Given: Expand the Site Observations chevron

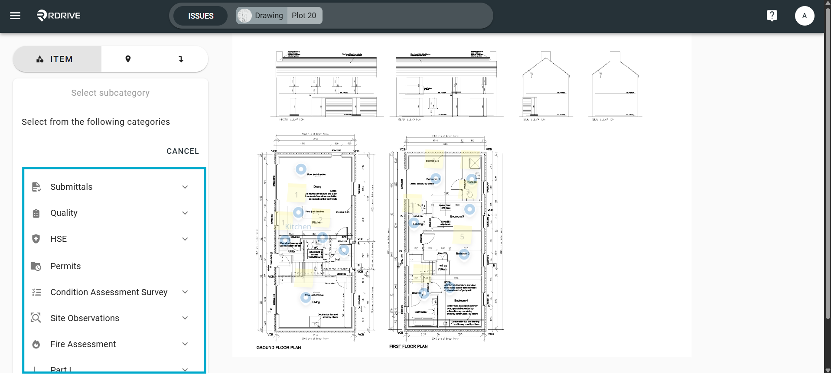Looking at the screenshot, I should click(185, 318).
